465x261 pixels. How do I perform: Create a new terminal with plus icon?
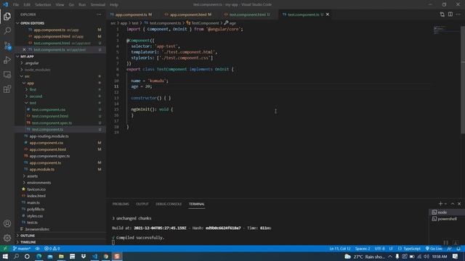pos(440,204)
